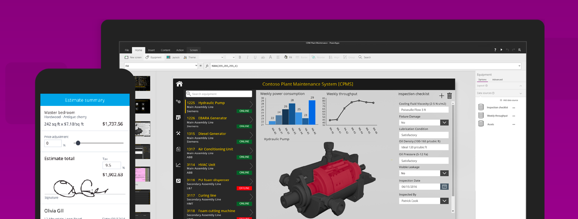Open details chevron for 1225 Hydraulic Pump
This screenshot has width=578, height=219.
tap(251, 104)
